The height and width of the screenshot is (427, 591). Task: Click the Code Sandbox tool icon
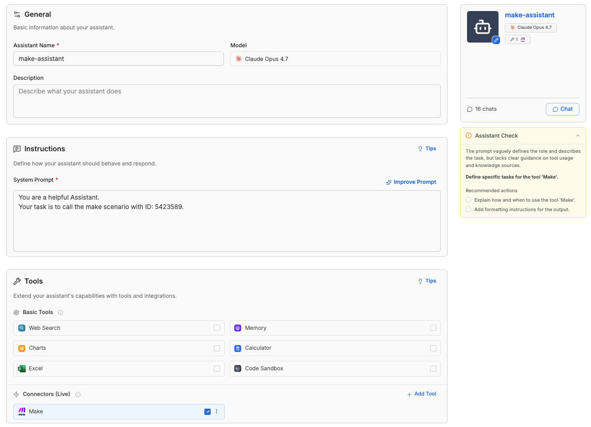(237, 369)
